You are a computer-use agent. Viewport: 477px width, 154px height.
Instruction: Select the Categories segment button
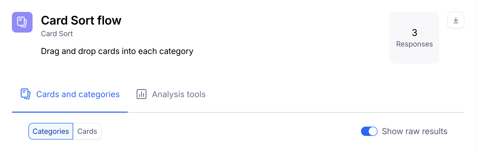(51, 131)
